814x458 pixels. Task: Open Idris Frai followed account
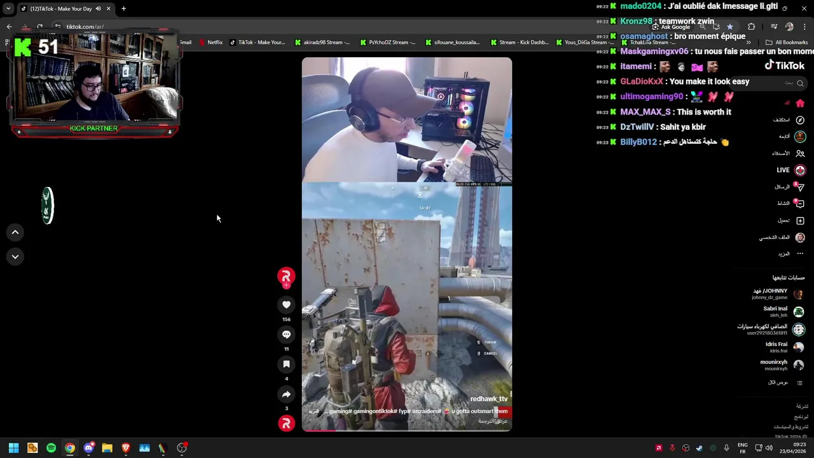click(784, 347)
